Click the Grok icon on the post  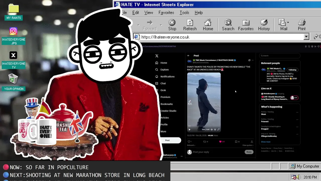[x=249, y=60]
